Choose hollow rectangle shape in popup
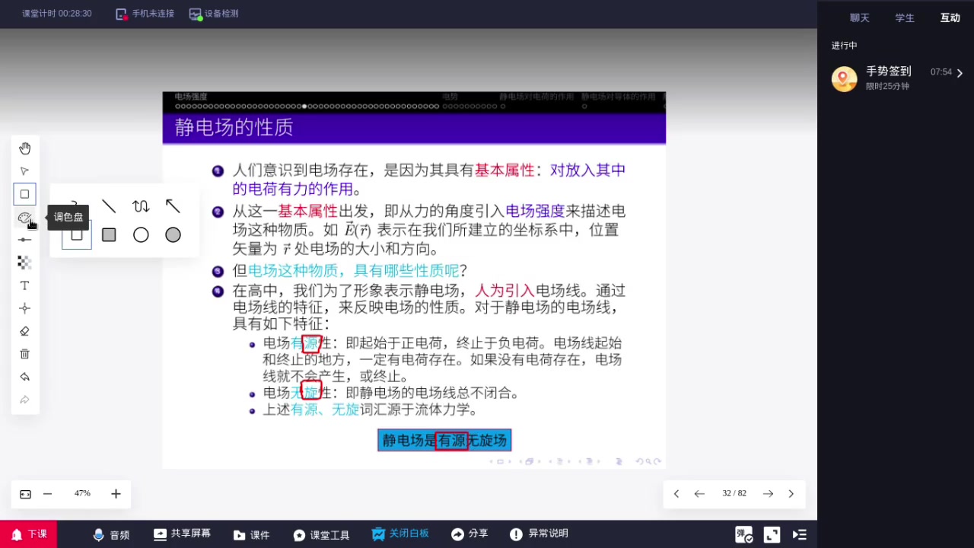The image size is (974, 548). point(77,235)
